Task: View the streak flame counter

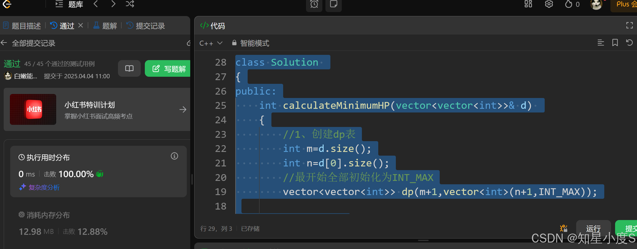Action: [x=572, y=4]
